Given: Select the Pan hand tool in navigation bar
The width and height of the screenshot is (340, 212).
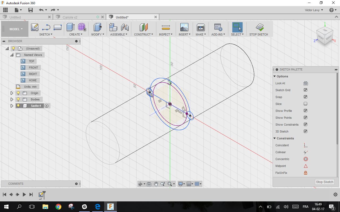Looking at the screenshot, I should [x=156, y=184].
